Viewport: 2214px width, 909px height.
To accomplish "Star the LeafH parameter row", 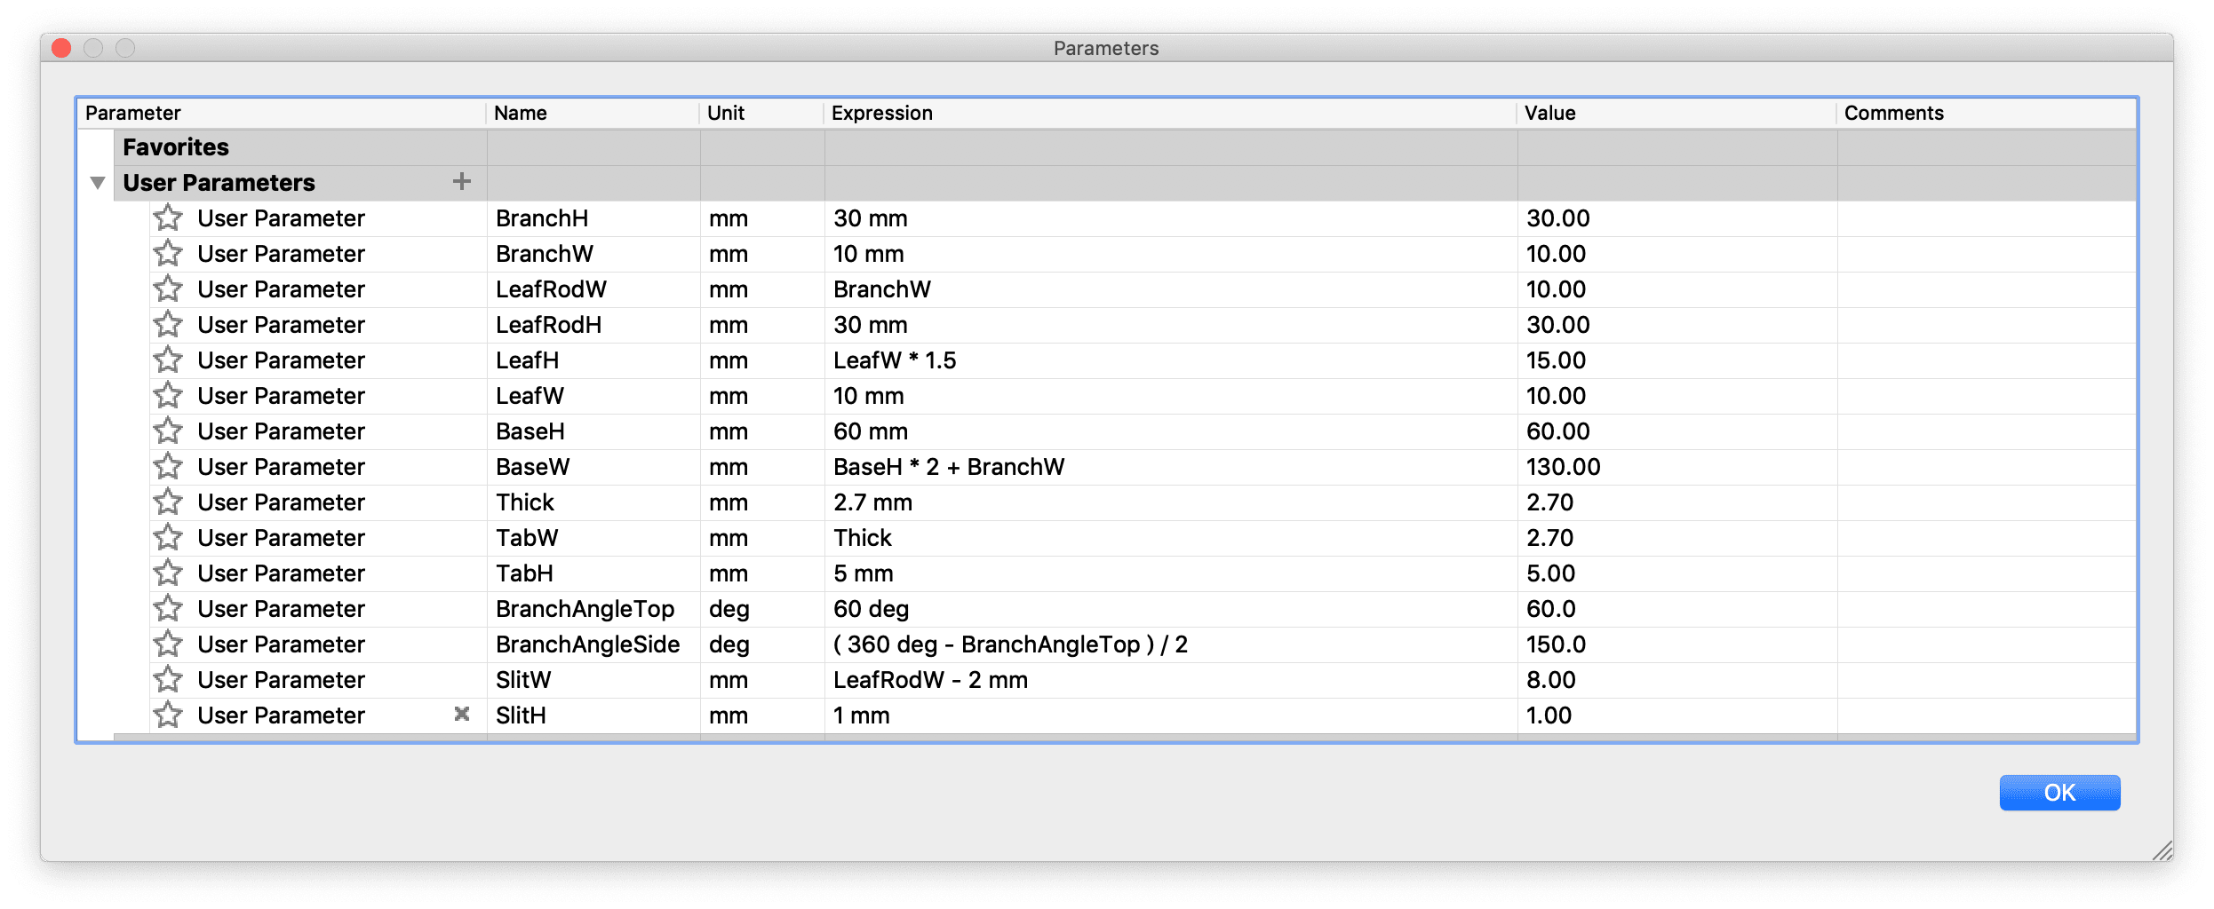I will click(x=168, y=360).
